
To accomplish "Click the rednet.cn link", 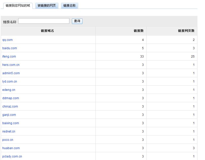I will click(x=9, y=131).
